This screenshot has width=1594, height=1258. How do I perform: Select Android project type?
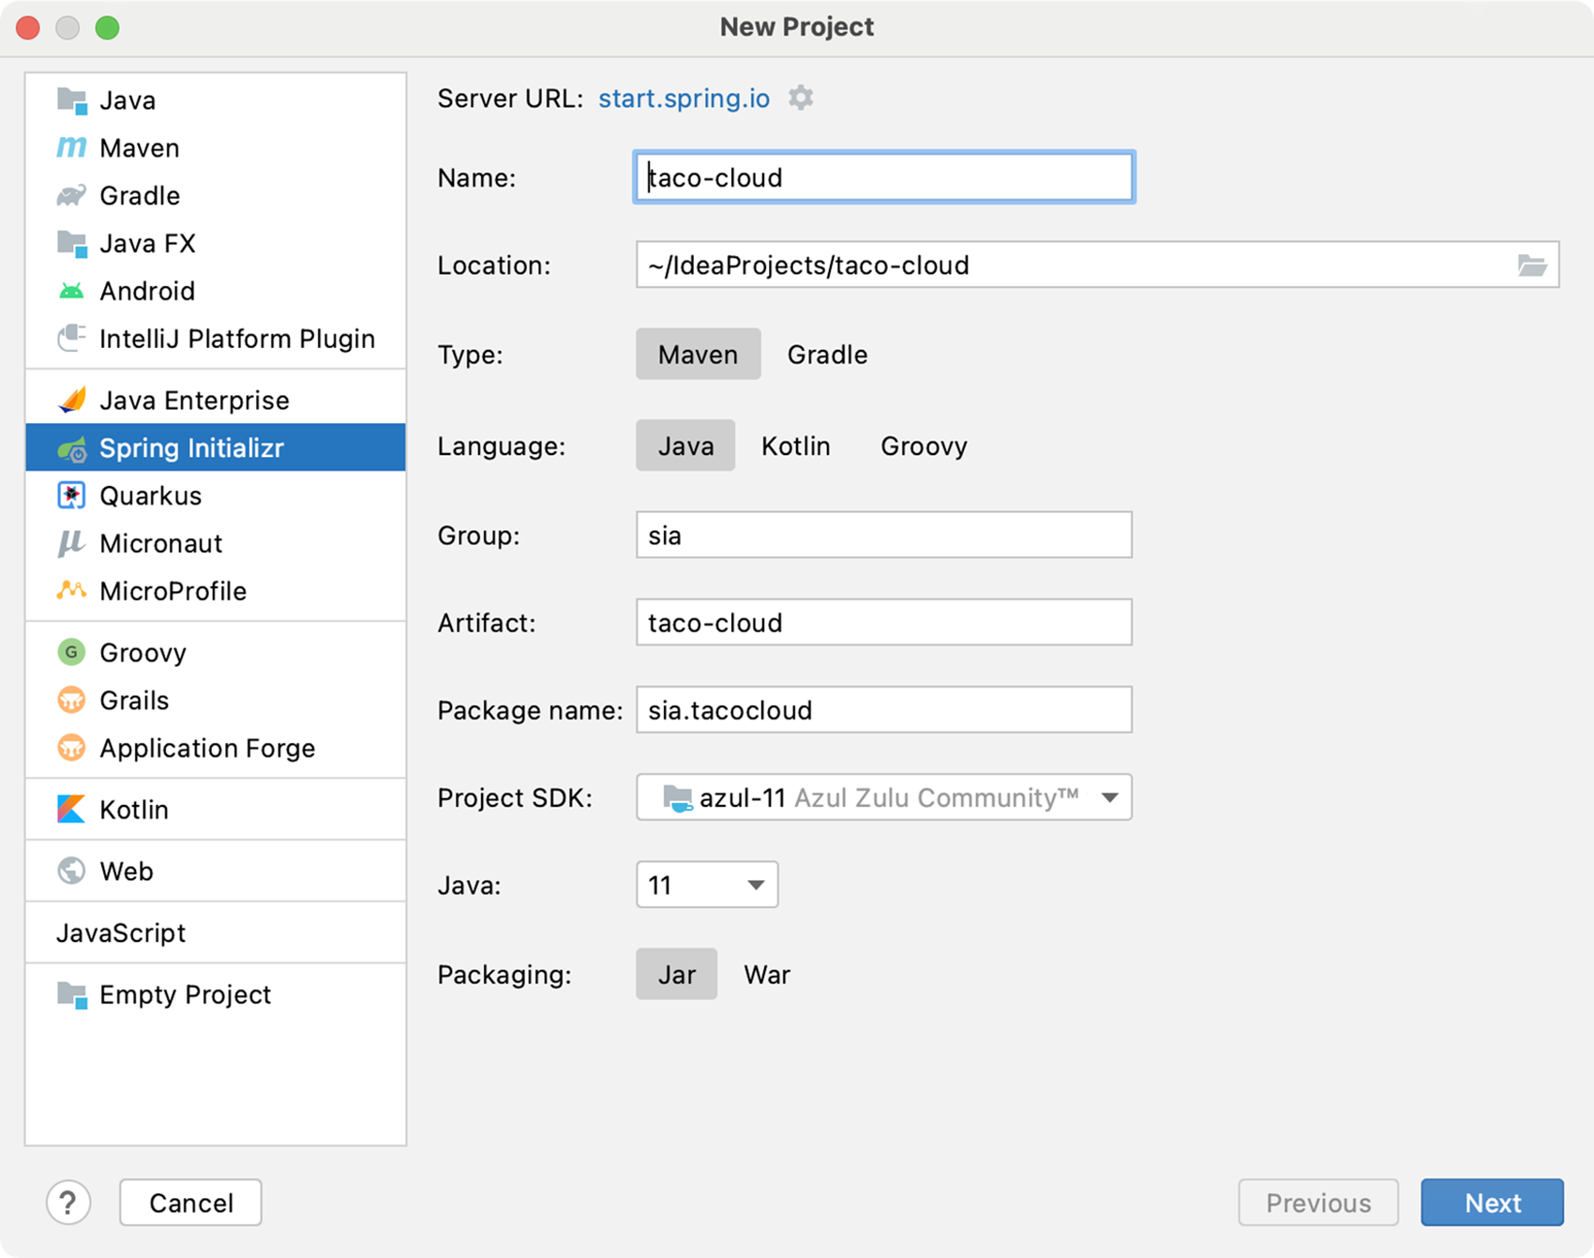point(216,292)
